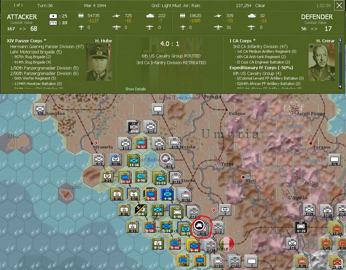The height and width of the screenshot is (270, 346).
Task: Select the 4-14 airborne division counter
Action: pyautogui.click(x=107, y=177)
